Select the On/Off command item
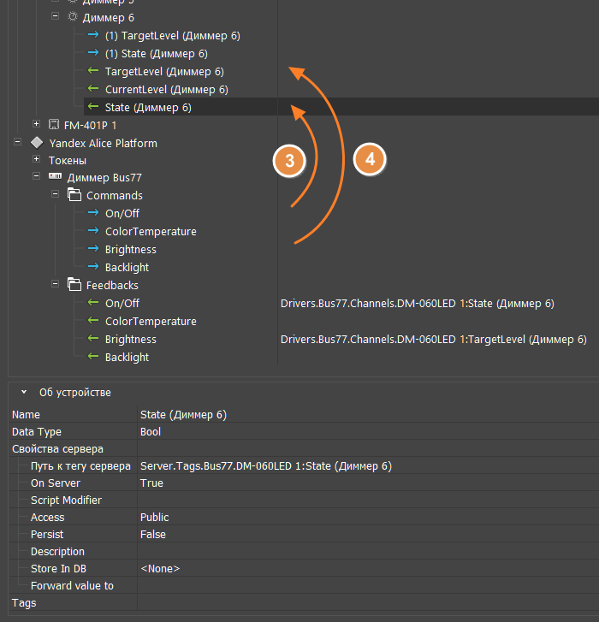 [x=122, y=214]
